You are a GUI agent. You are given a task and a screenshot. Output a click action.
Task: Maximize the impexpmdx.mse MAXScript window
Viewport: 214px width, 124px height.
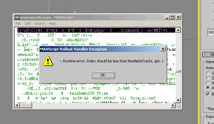[172, 17]
